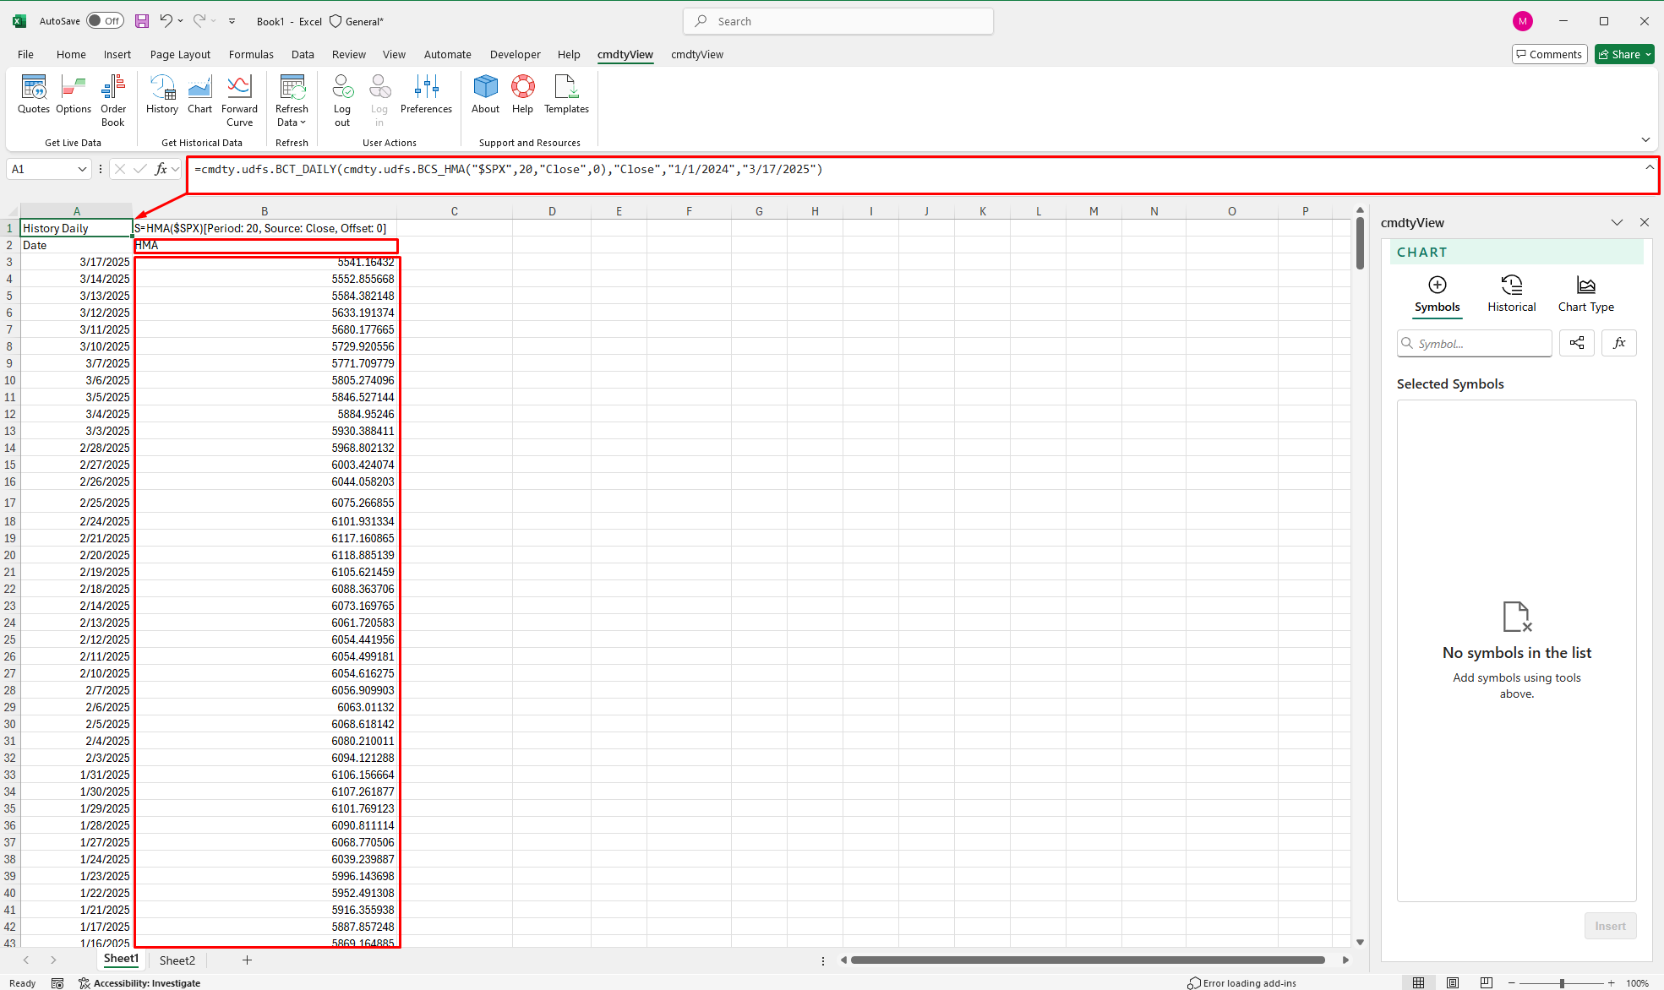Screen dimensions: 1664x990
Task: Select the Historical tab in pane
Action: [x=1512, y=295]
